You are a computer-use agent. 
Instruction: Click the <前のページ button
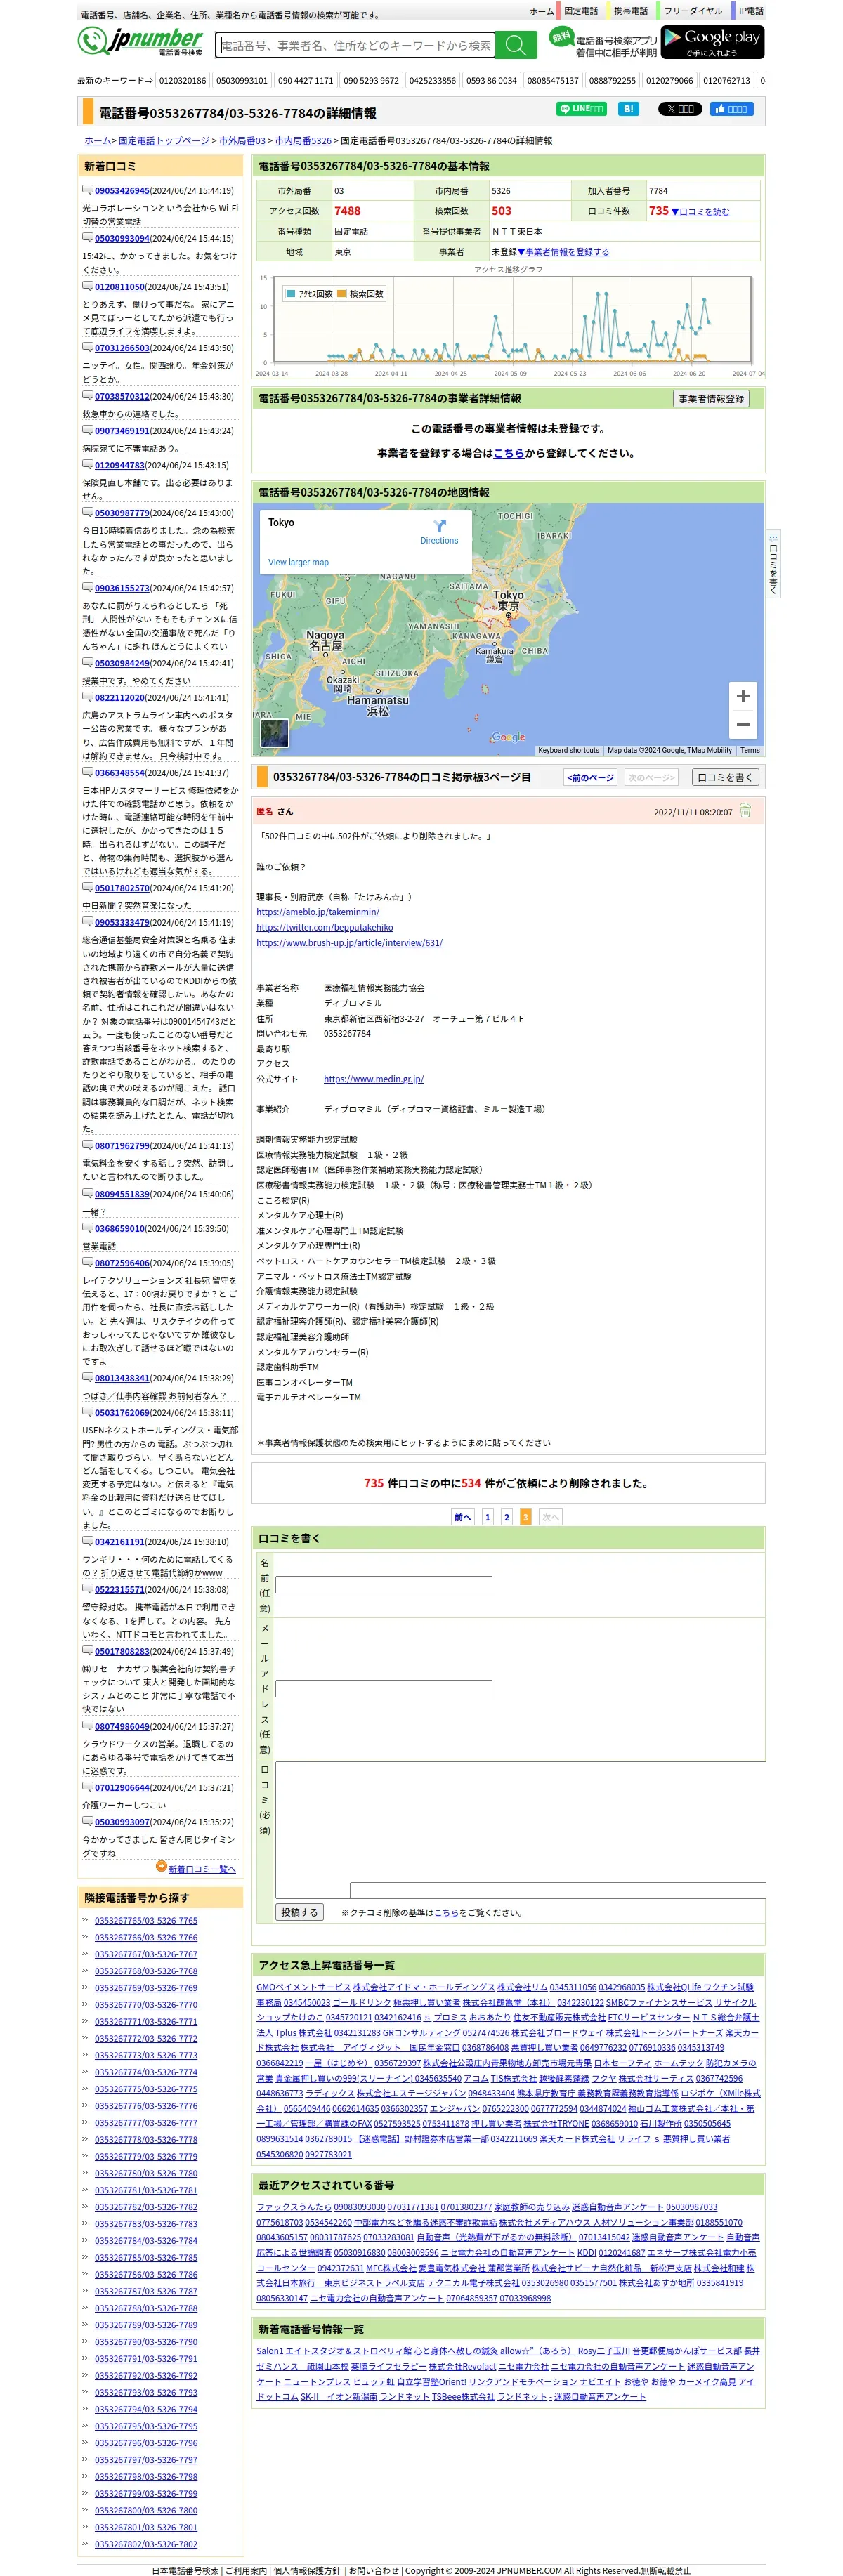590,777
